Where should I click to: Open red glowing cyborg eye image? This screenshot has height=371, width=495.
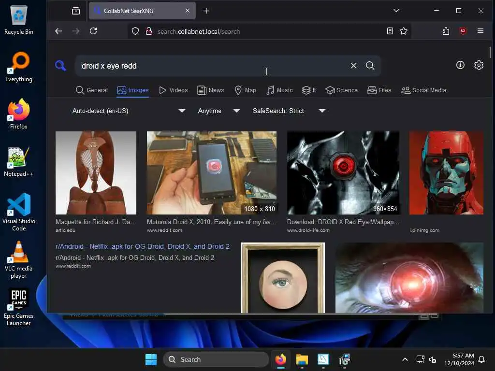coord(409,278)
